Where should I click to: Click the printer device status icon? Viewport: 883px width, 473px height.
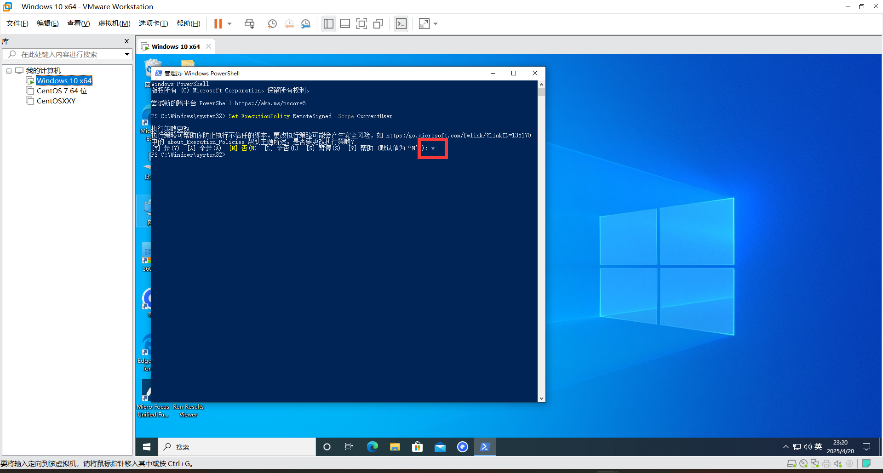(826, 464)
